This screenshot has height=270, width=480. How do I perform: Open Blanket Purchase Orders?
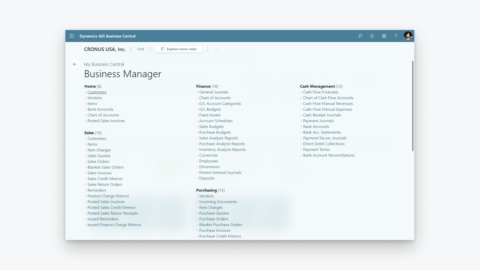pos(220,225)
